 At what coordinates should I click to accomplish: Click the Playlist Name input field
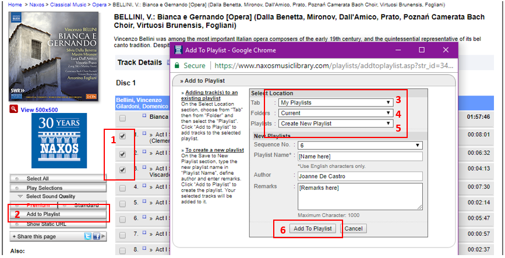(x=360, y=157)
